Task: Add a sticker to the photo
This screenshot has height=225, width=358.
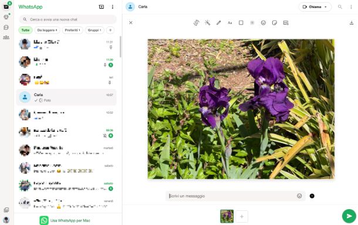Action: [275, 23]
